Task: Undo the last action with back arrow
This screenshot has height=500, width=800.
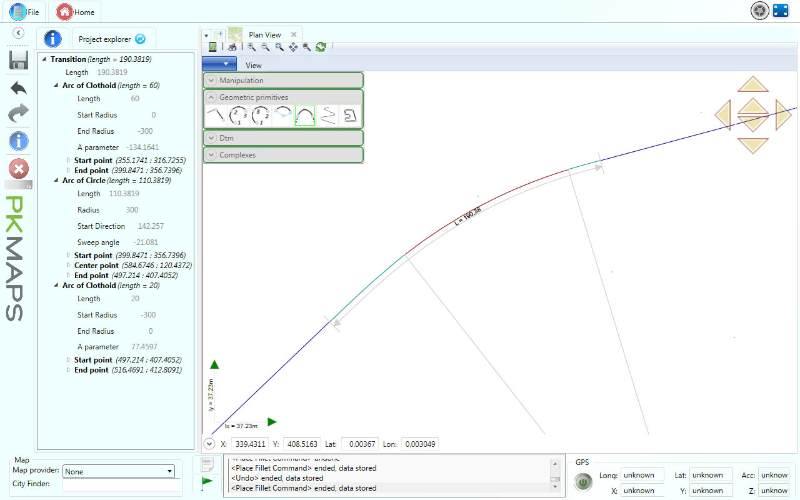Action: pos(19,88)
